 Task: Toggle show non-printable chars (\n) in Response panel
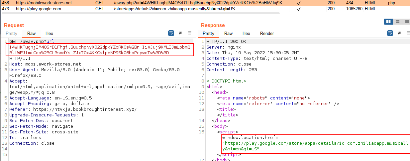click(x=399, y=33)
